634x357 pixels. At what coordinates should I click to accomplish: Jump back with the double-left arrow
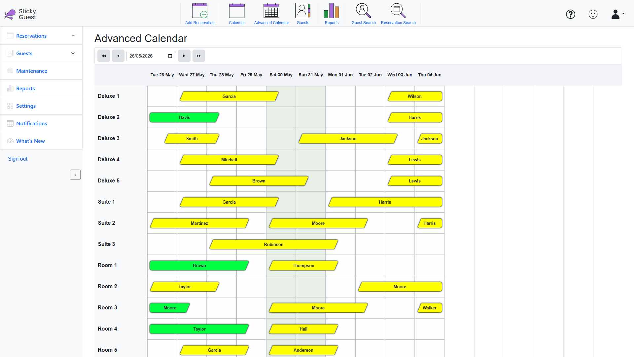pyautogui.click(x=104, y=56)
